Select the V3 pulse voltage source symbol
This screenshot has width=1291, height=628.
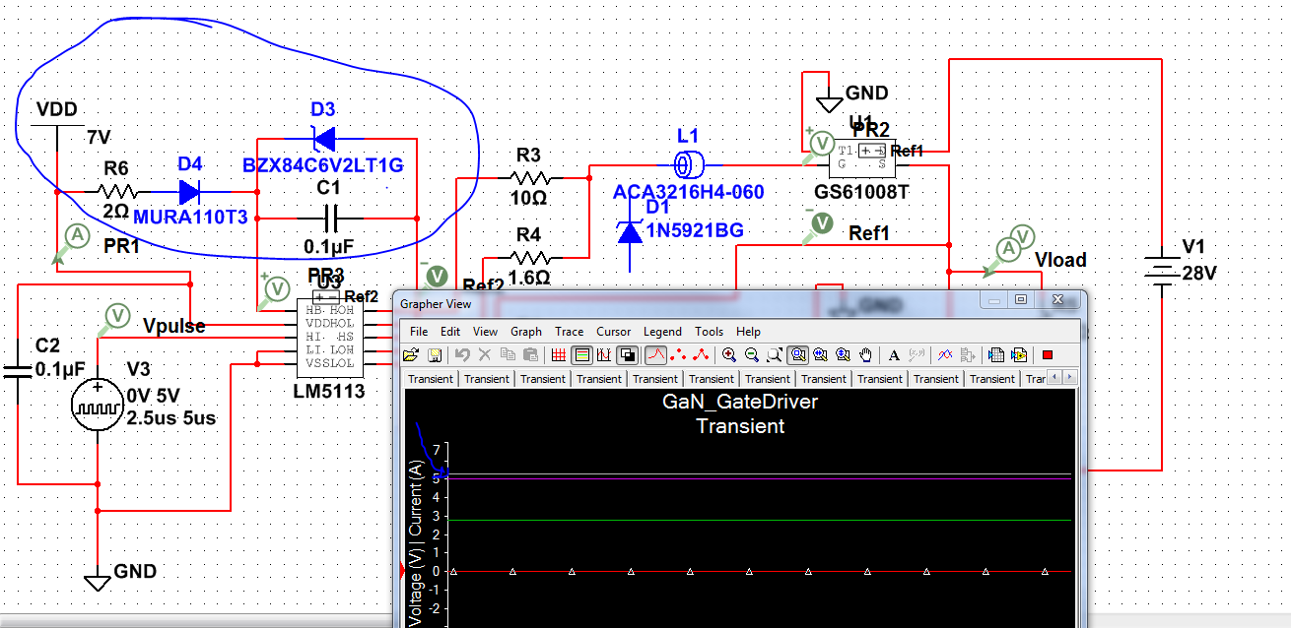(x=98, y=407)
